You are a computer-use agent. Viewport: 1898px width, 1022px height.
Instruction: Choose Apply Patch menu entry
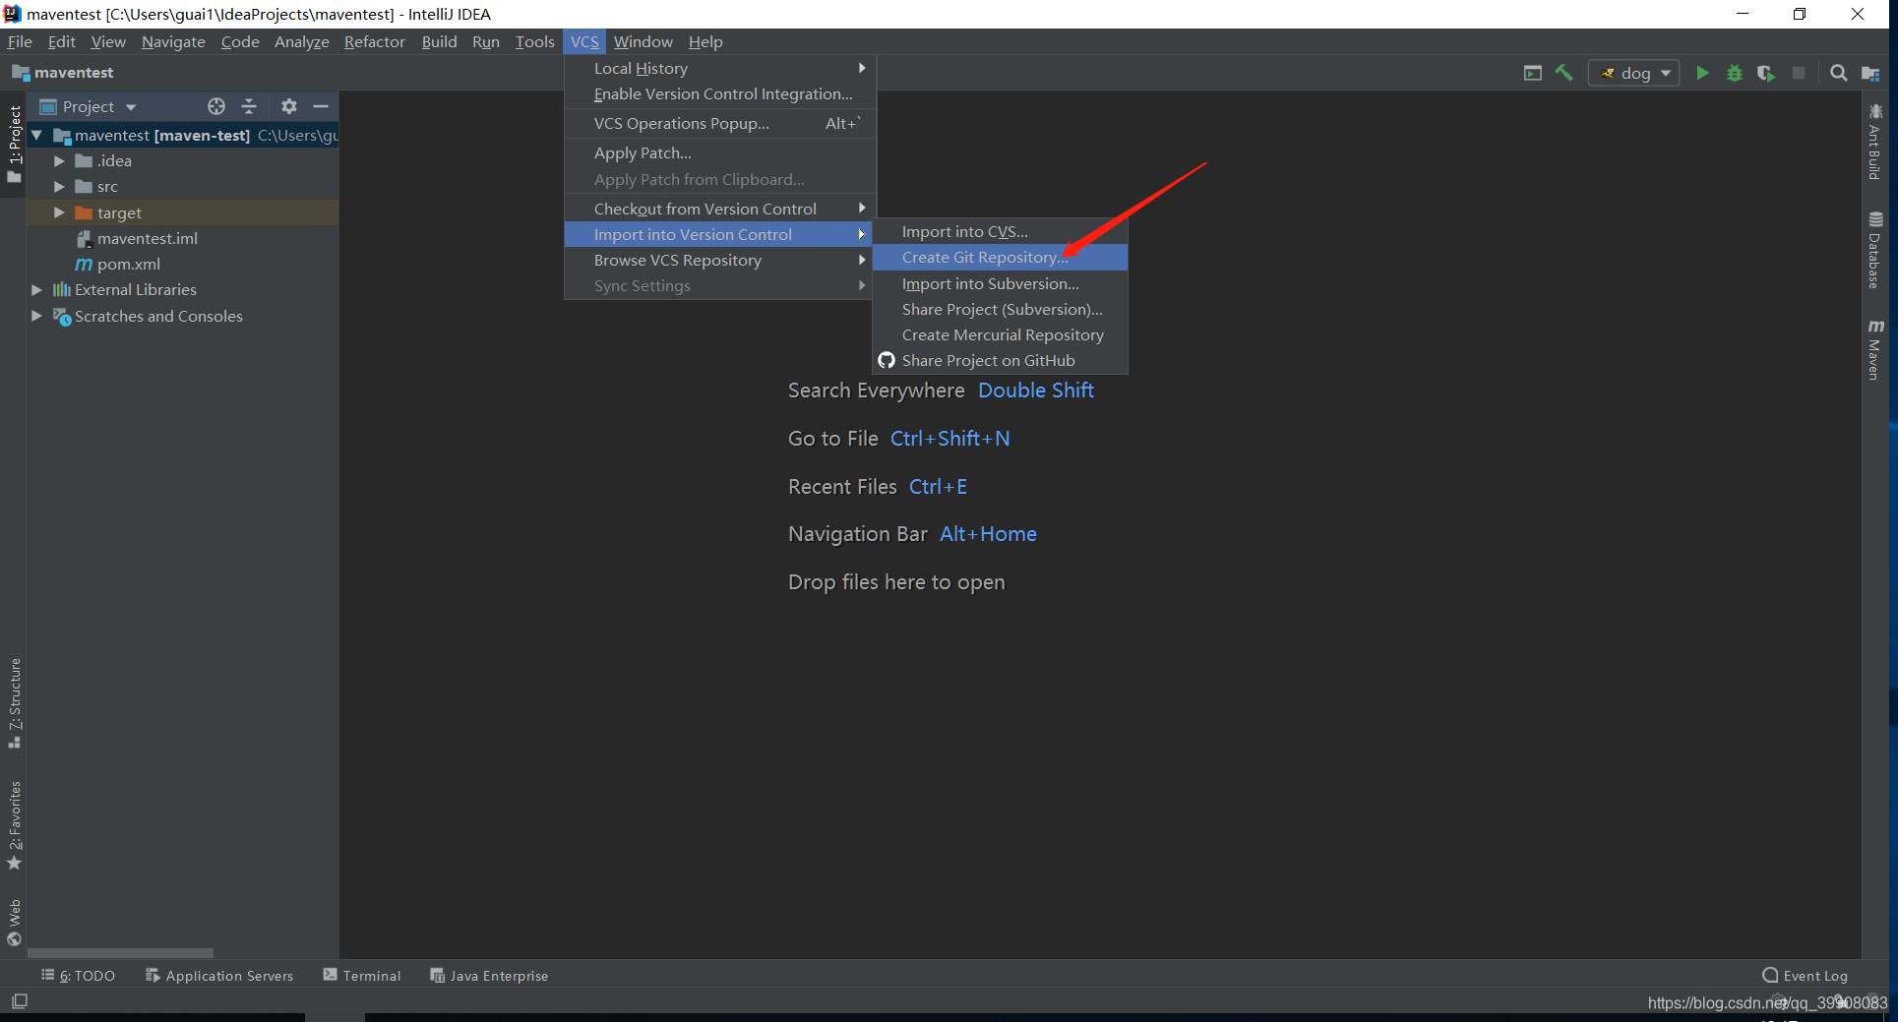tap(719, 152)
